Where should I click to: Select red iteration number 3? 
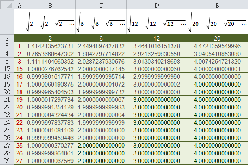[x=19, y=62]
